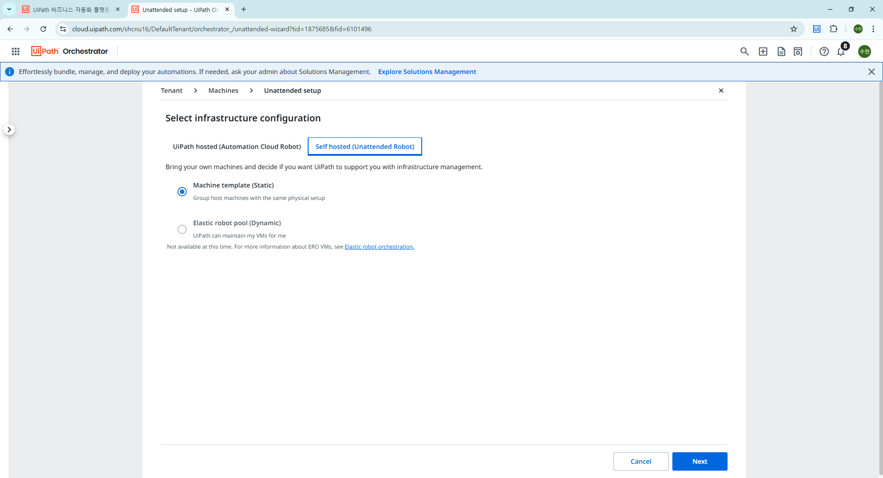
Task: Click the info icon in banner
Action: click(x=10, y=72)
